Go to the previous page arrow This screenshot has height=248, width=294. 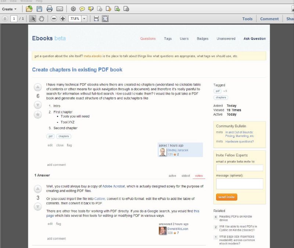pyautogui.click(x=5, y=19)
